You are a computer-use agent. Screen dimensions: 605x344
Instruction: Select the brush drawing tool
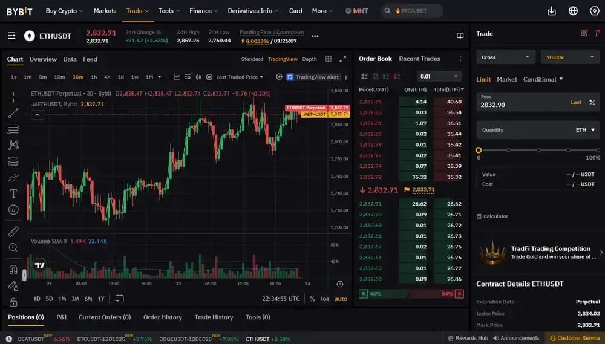tap(13, 177)
